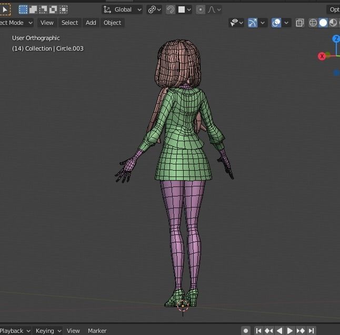
Task: Play the animation in reverse
Action: pos(279,331)
